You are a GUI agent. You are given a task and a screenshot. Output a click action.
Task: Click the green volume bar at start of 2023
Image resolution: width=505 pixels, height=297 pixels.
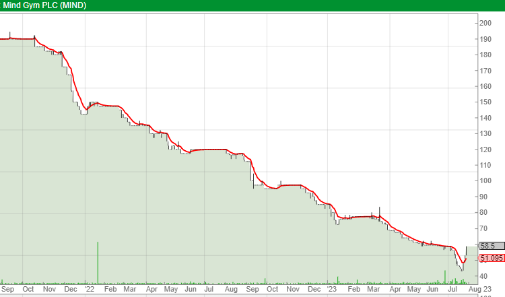tap(338, 280)
